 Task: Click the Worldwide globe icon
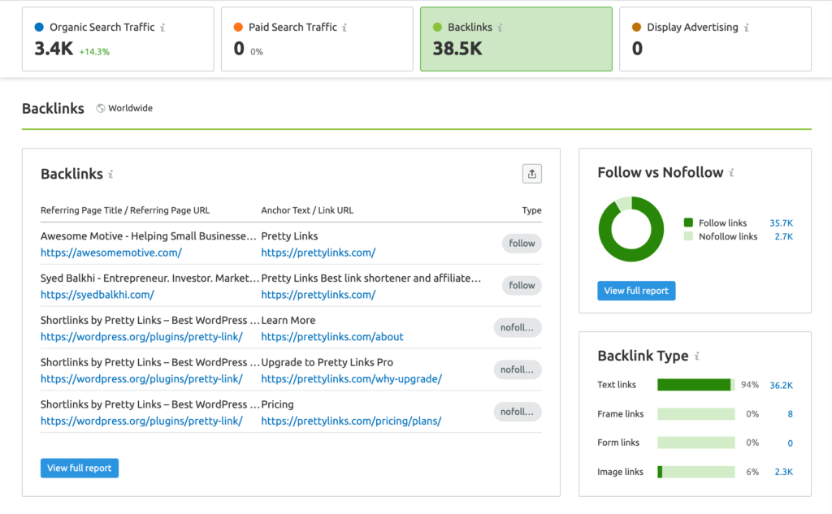98,107
